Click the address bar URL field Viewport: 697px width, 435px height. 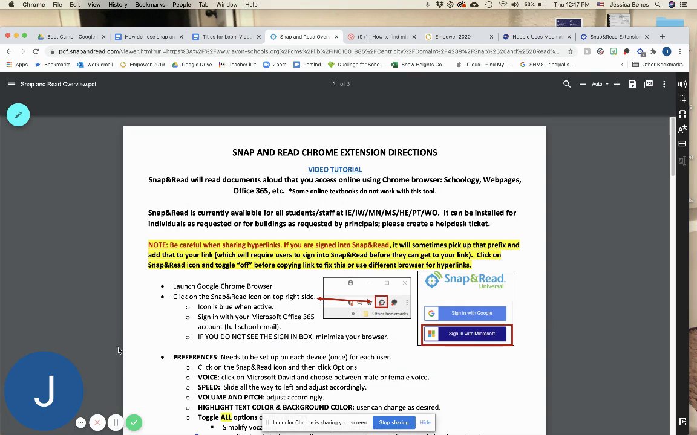309,51
